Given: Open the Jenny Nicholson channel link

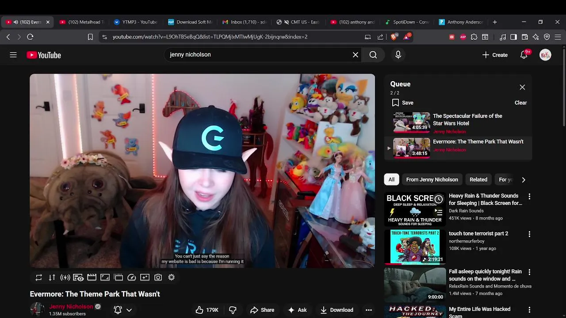Looking at the screenshot, I should (71, 307).
